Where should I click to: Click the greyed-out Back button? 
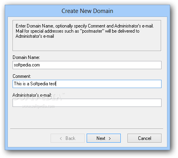67,138
